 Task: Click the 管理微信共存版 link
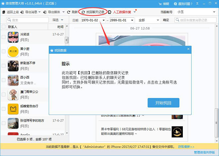[x=204, y=152]
